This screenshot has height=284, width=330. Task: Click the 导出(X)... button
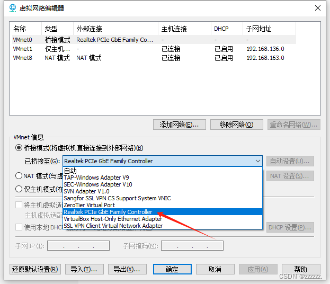[127, 269]
